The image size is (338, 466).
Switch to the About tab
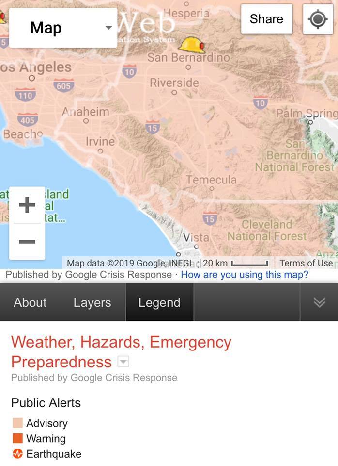30,302
